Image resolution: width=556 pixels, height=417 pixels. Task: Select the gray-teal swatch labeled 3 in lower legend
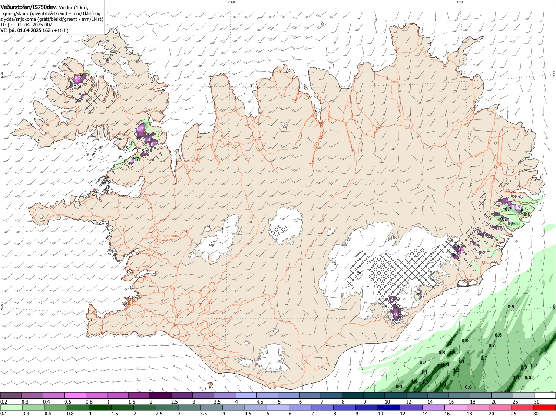(189, 407)
